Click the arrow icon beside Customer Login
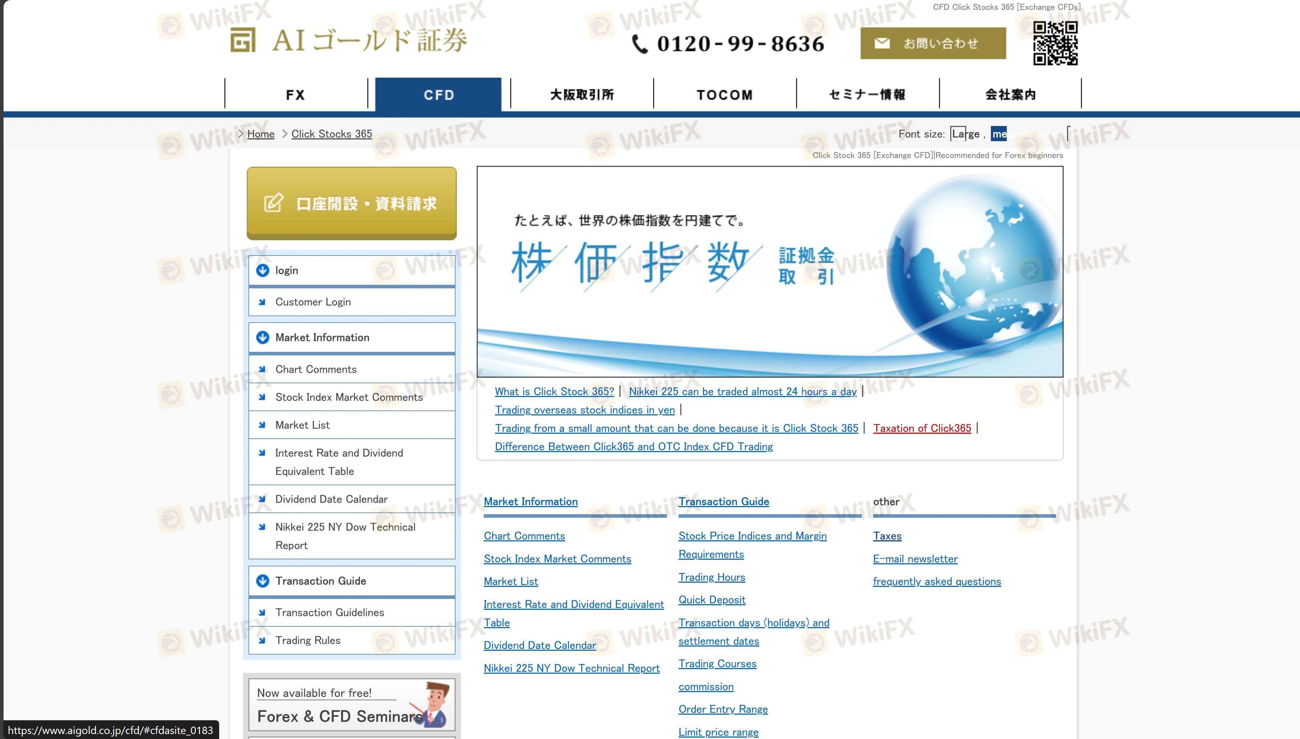The height and width of the screenshot is (739, 1300). point(262,302)
